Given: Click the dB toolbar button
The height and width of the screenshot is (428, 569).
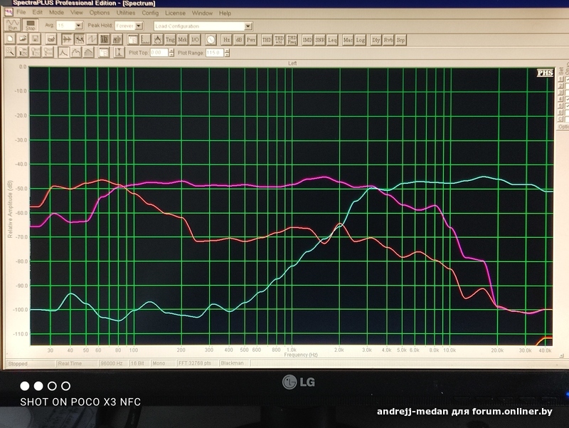Looking at the screenshot, I should [x=239, y=40].
